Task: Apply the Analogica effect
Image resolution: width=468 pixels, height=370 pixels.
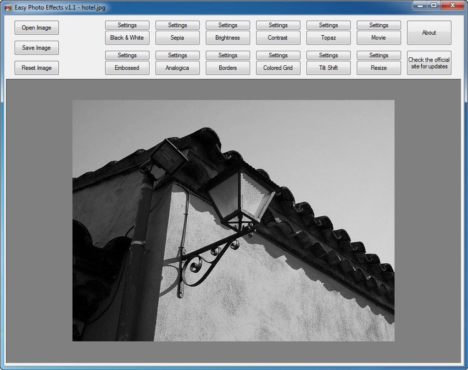Action: [x=177, y=68]
